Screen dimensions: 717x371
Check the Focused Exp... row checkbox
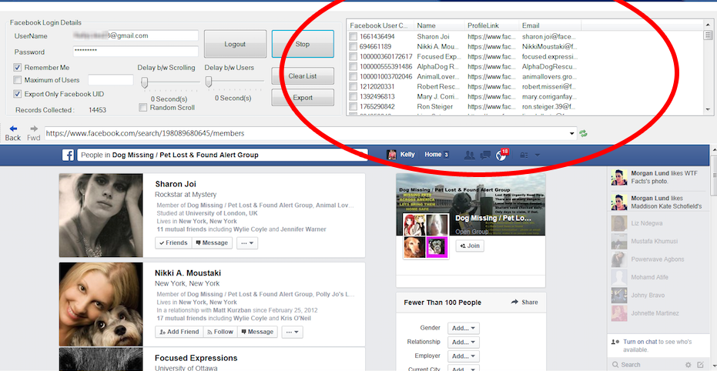tap(353, 57)
